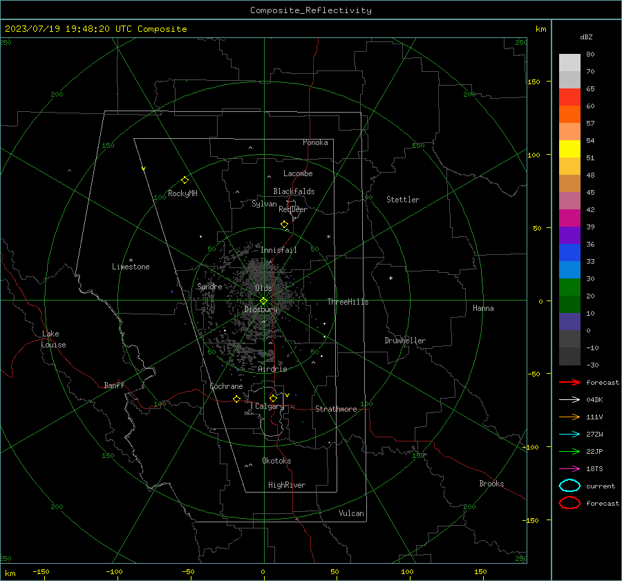Click the Banff town label
Viewport: 622px width, 581px height.
[114, 385]
